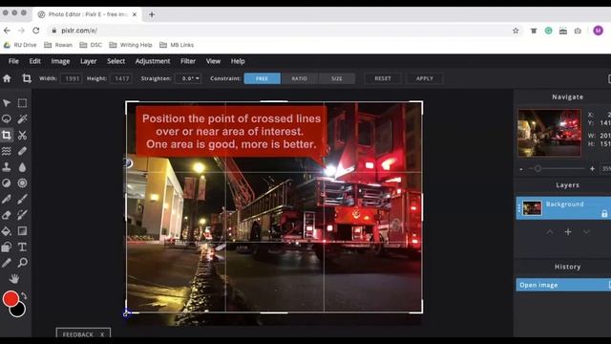Select the Arrange arrow tool

[7, 103]
